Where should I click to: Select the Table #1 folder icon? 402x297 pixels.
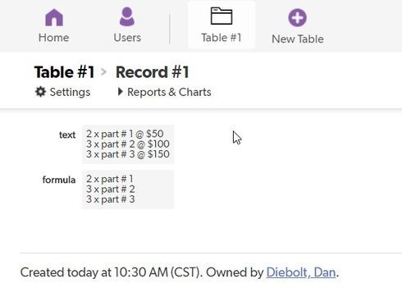click(222, 16)
